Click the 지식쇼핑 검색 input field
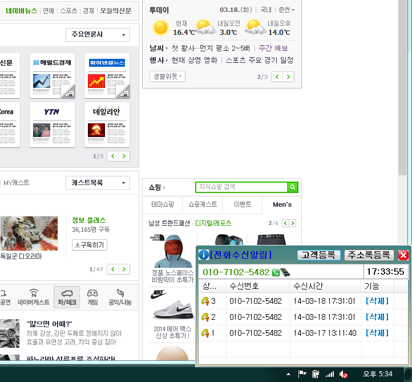Screen dimensions: 412x382 pos(241,187)
